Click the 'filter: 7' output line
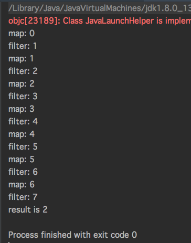 click(x=23, y=197)
